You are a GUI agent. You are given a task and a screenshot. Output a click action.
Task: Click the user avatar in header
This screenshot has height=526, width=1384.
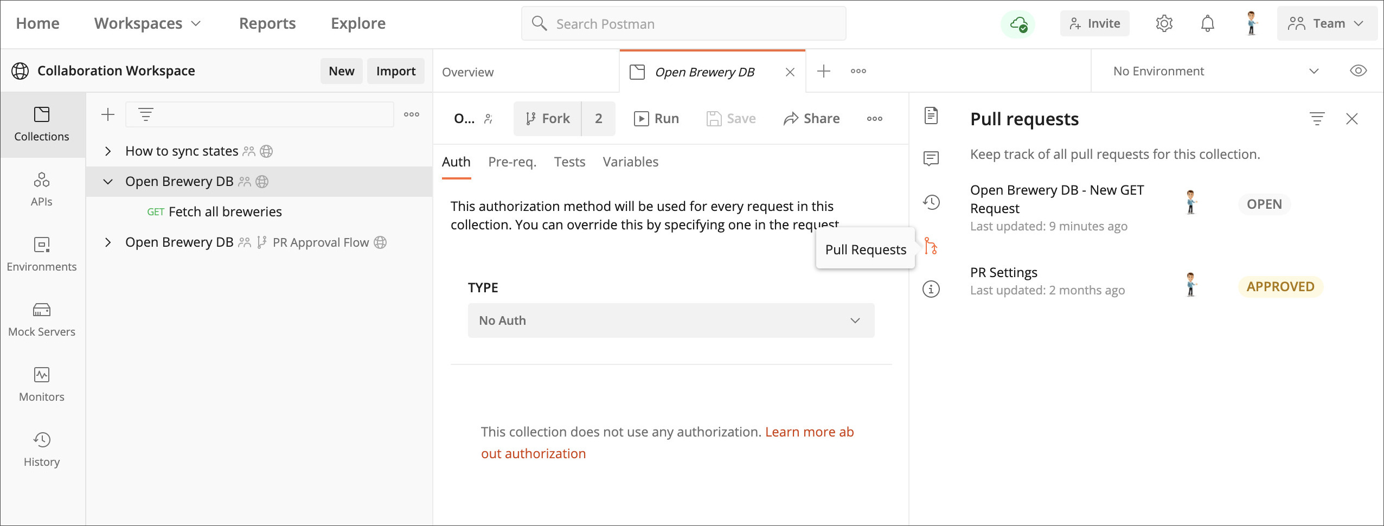click(1251, 23)
